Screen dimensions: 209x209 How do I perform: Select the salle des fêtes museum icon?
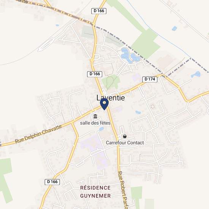[95, 116]
